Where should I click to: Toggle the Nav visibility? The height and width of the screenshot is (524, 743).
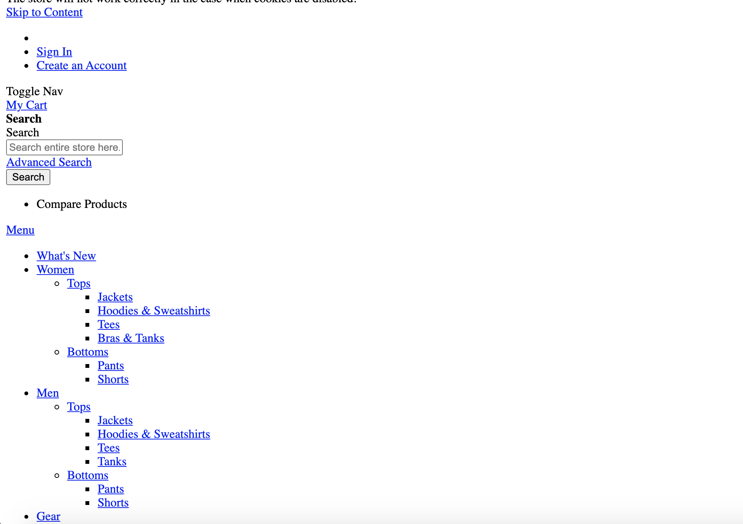pos(34,91)
